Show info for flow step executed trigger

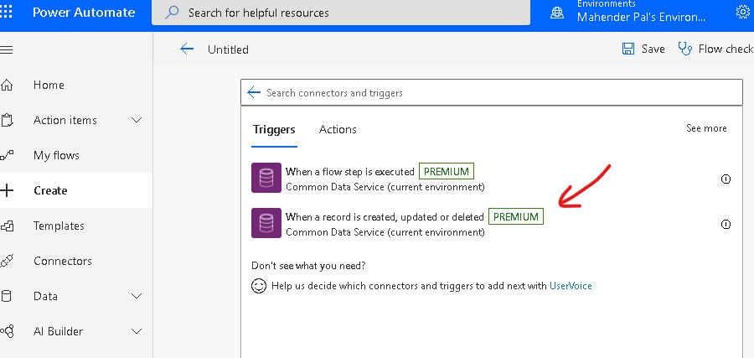[726, 179]
